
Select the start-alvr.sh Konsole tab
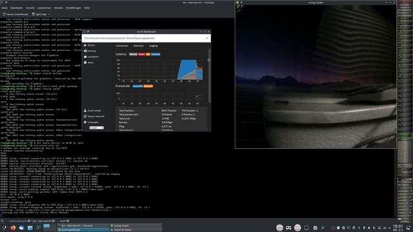click(44, 221)
